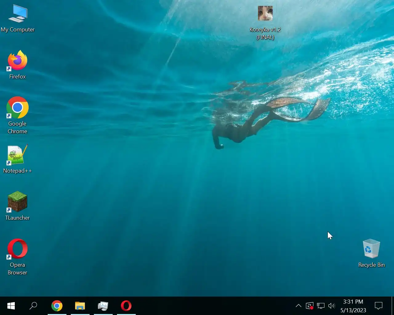Show hidden tray icons chevron
This screenshot has width=394, height=315.
tap(299, 306)
